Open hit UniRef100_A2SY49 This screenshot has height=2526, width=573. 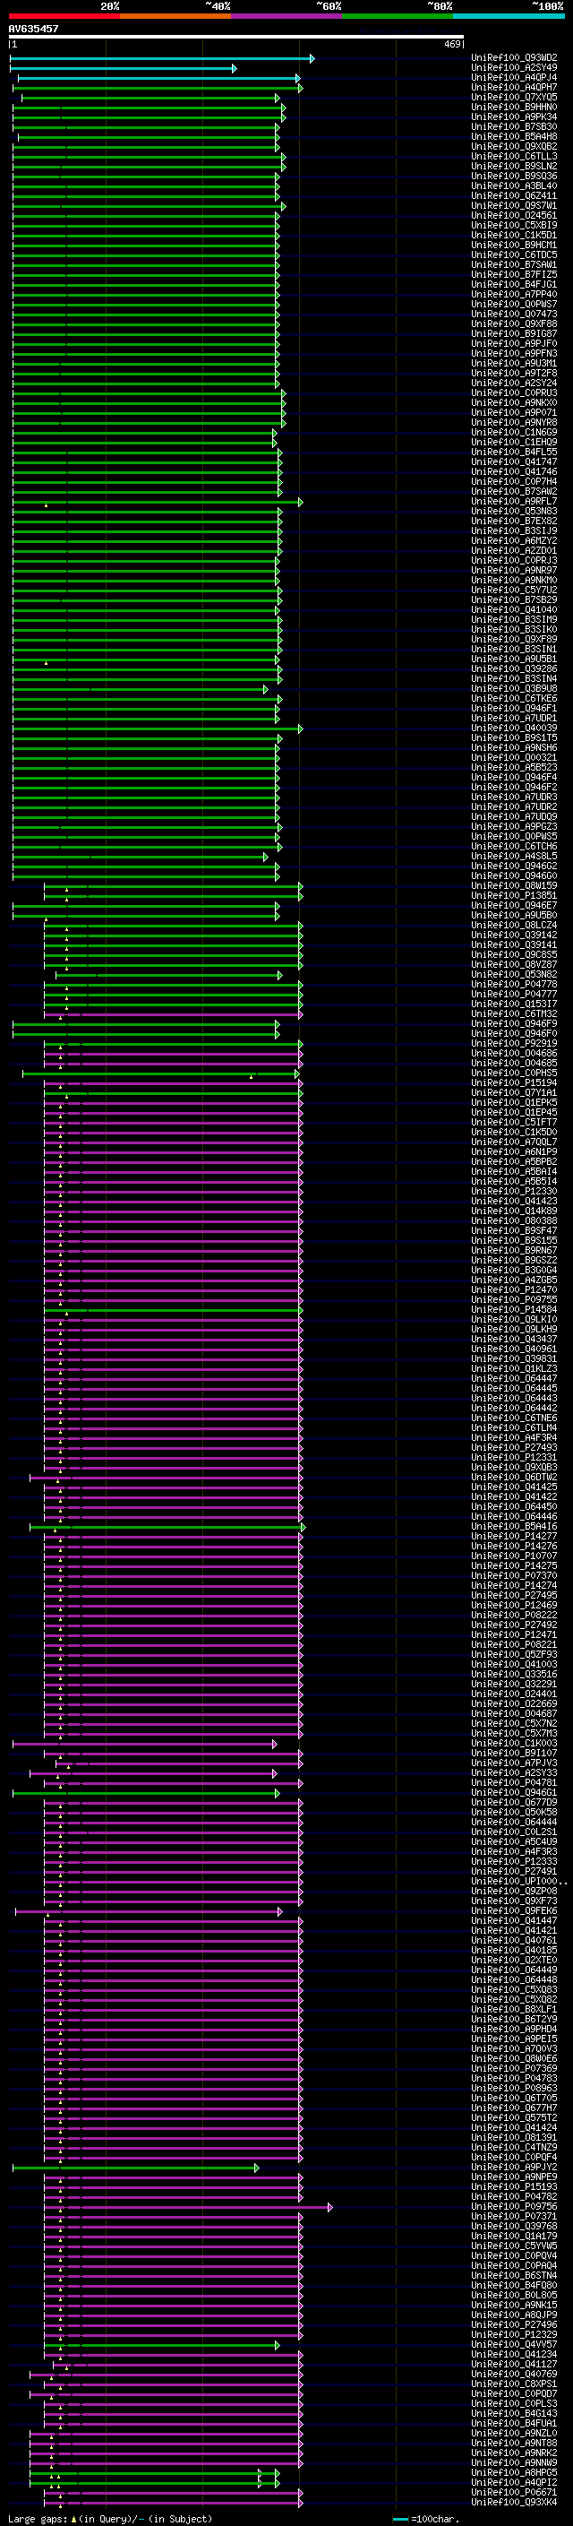pyautogui.click(x=514, y=68)
